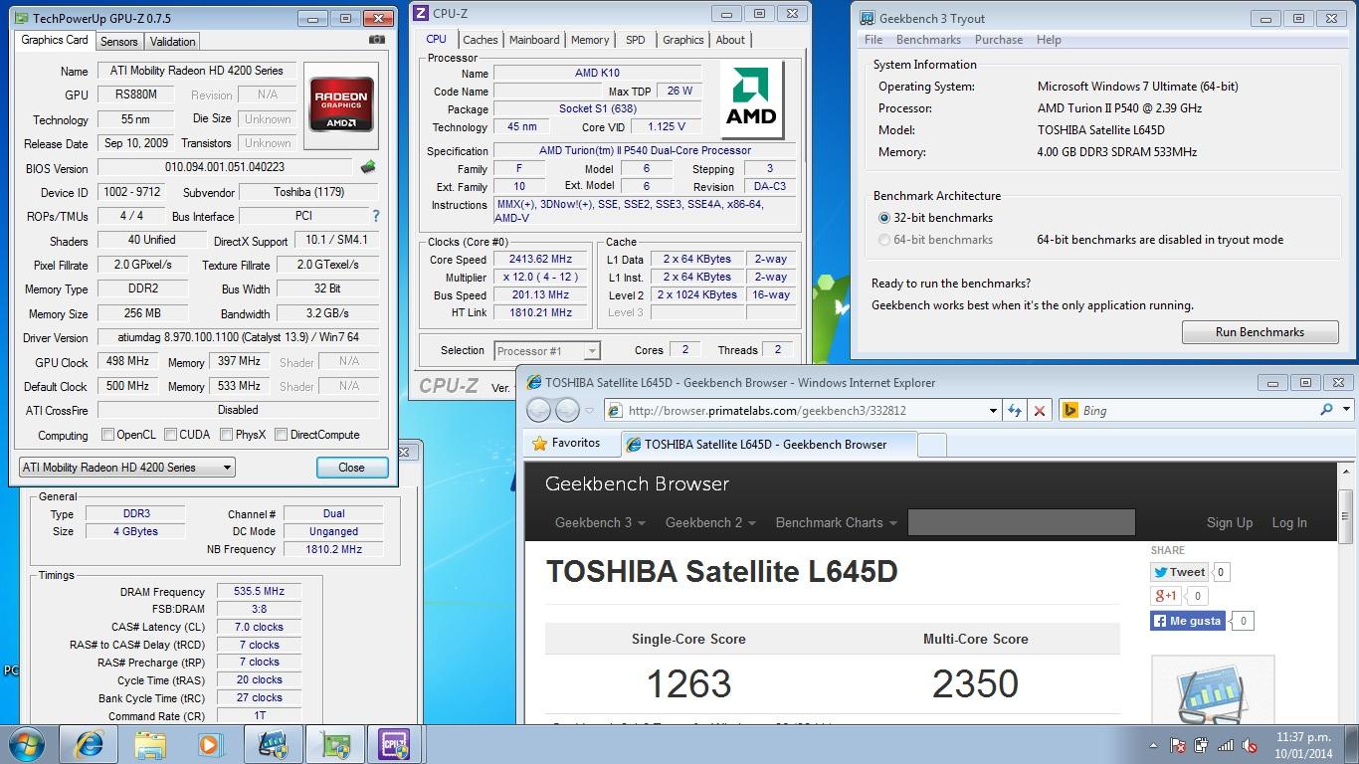The height and width of the screenshot is (764, 1359).
Task: Click the muted volume tray icon
Action: 1249,745
